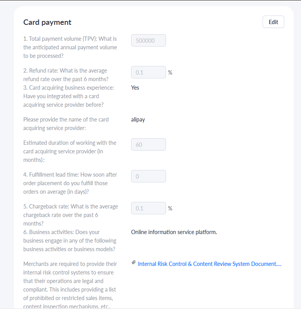Click the percent sign next to refund rate
Viewport: 301px width, 309px height.
point(170,73)
